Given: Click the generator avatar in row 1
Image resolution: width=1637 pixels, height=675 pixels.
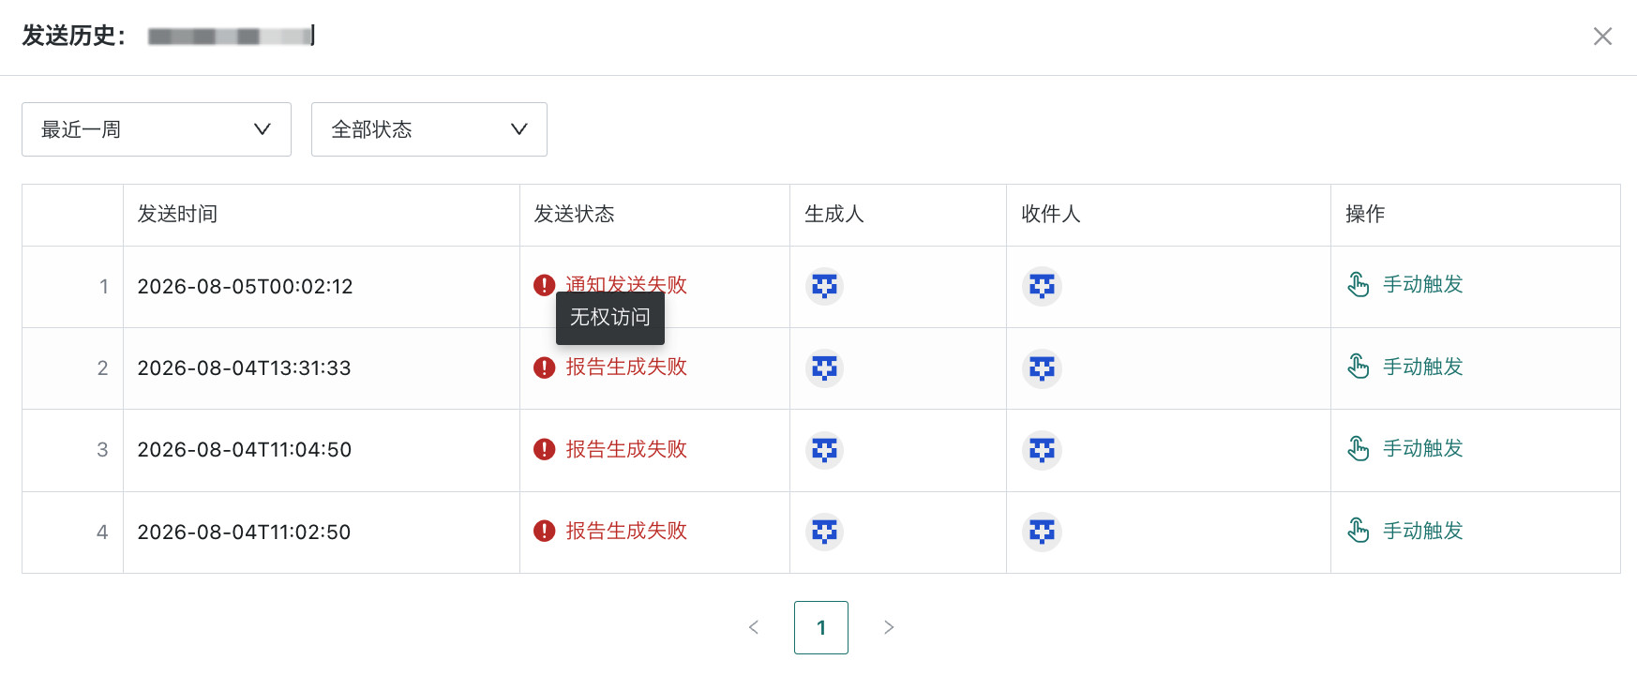Looking at the screenshot, I should click(x=824, y=286).
